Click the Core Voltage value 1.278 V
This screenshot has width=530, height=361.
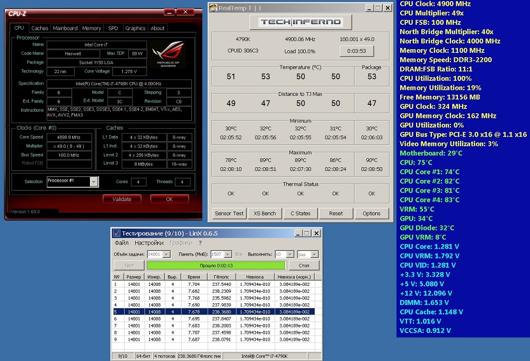click(x=129, y=71)
